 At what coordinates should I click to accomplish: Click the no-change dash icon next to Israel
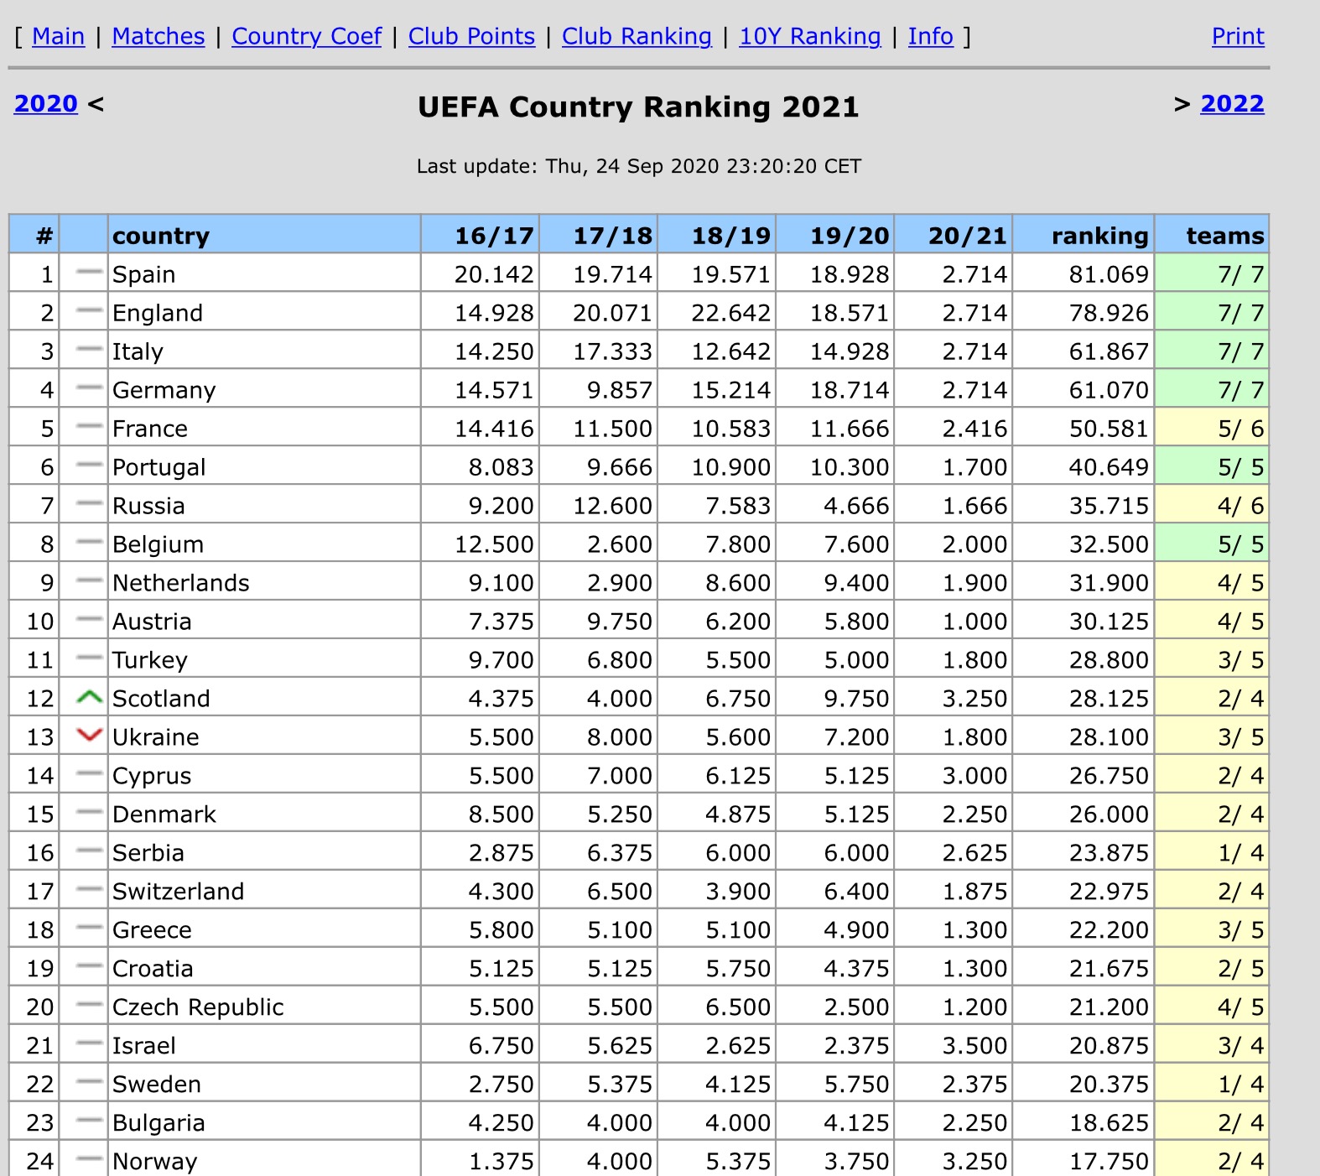[x=89, y=1044]
